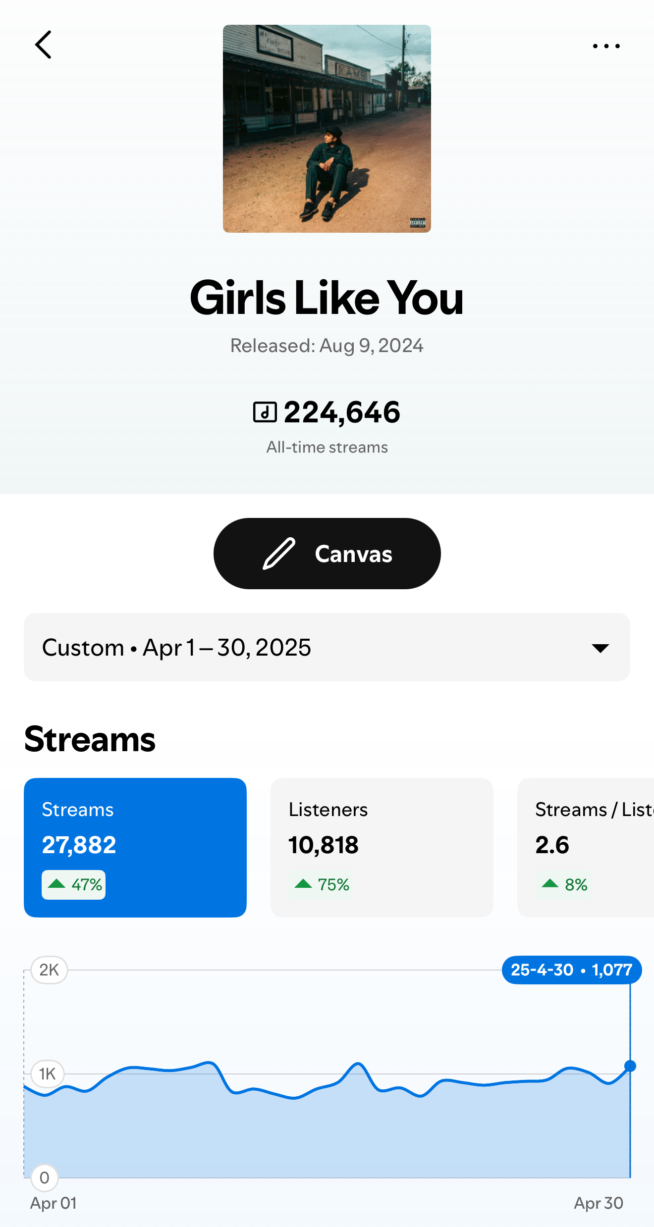Viewport: 654px width, 1227px height.
Task: Tap the 224,646 all-time streams count
Action: tap(342, 412)
